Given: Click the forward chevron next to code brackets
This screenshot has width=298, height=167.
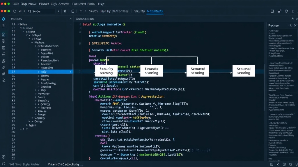Looking at the screenshot, I should click(x=86, y=11).
